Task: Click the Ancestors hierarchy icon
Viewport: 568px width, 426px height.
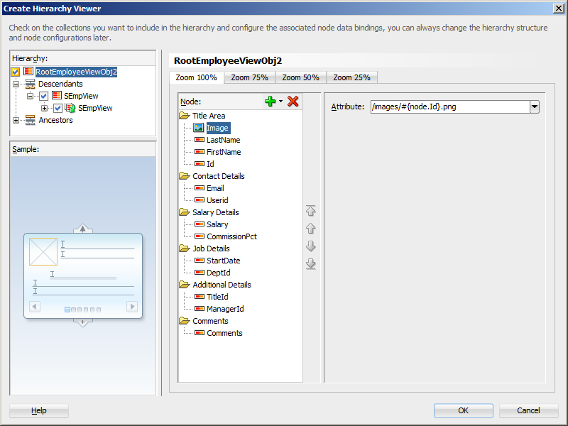Action: [x=30, y=120]
